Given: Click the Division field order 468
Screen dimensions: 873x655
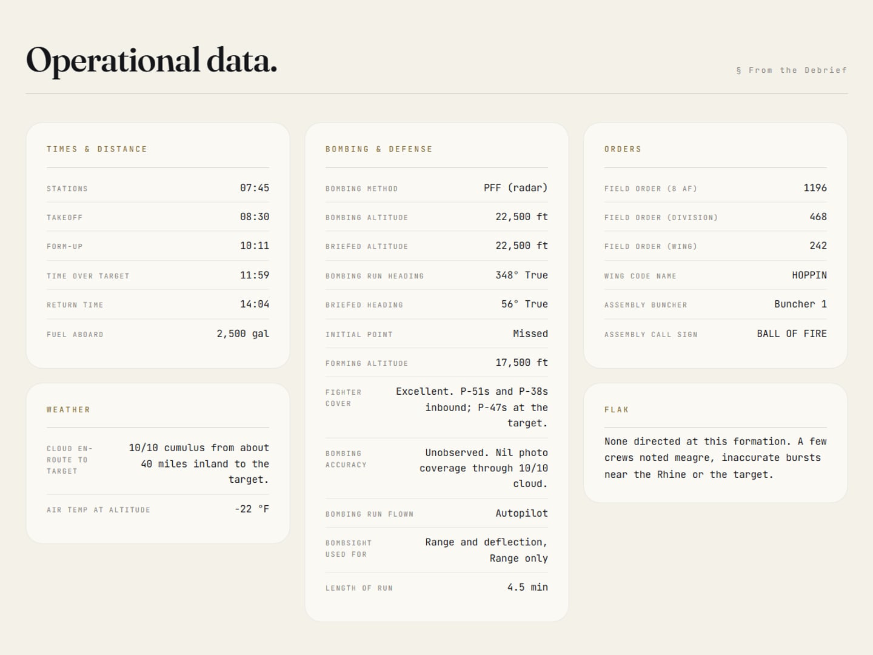Looking at the screenshot, I should pos(818,217).
